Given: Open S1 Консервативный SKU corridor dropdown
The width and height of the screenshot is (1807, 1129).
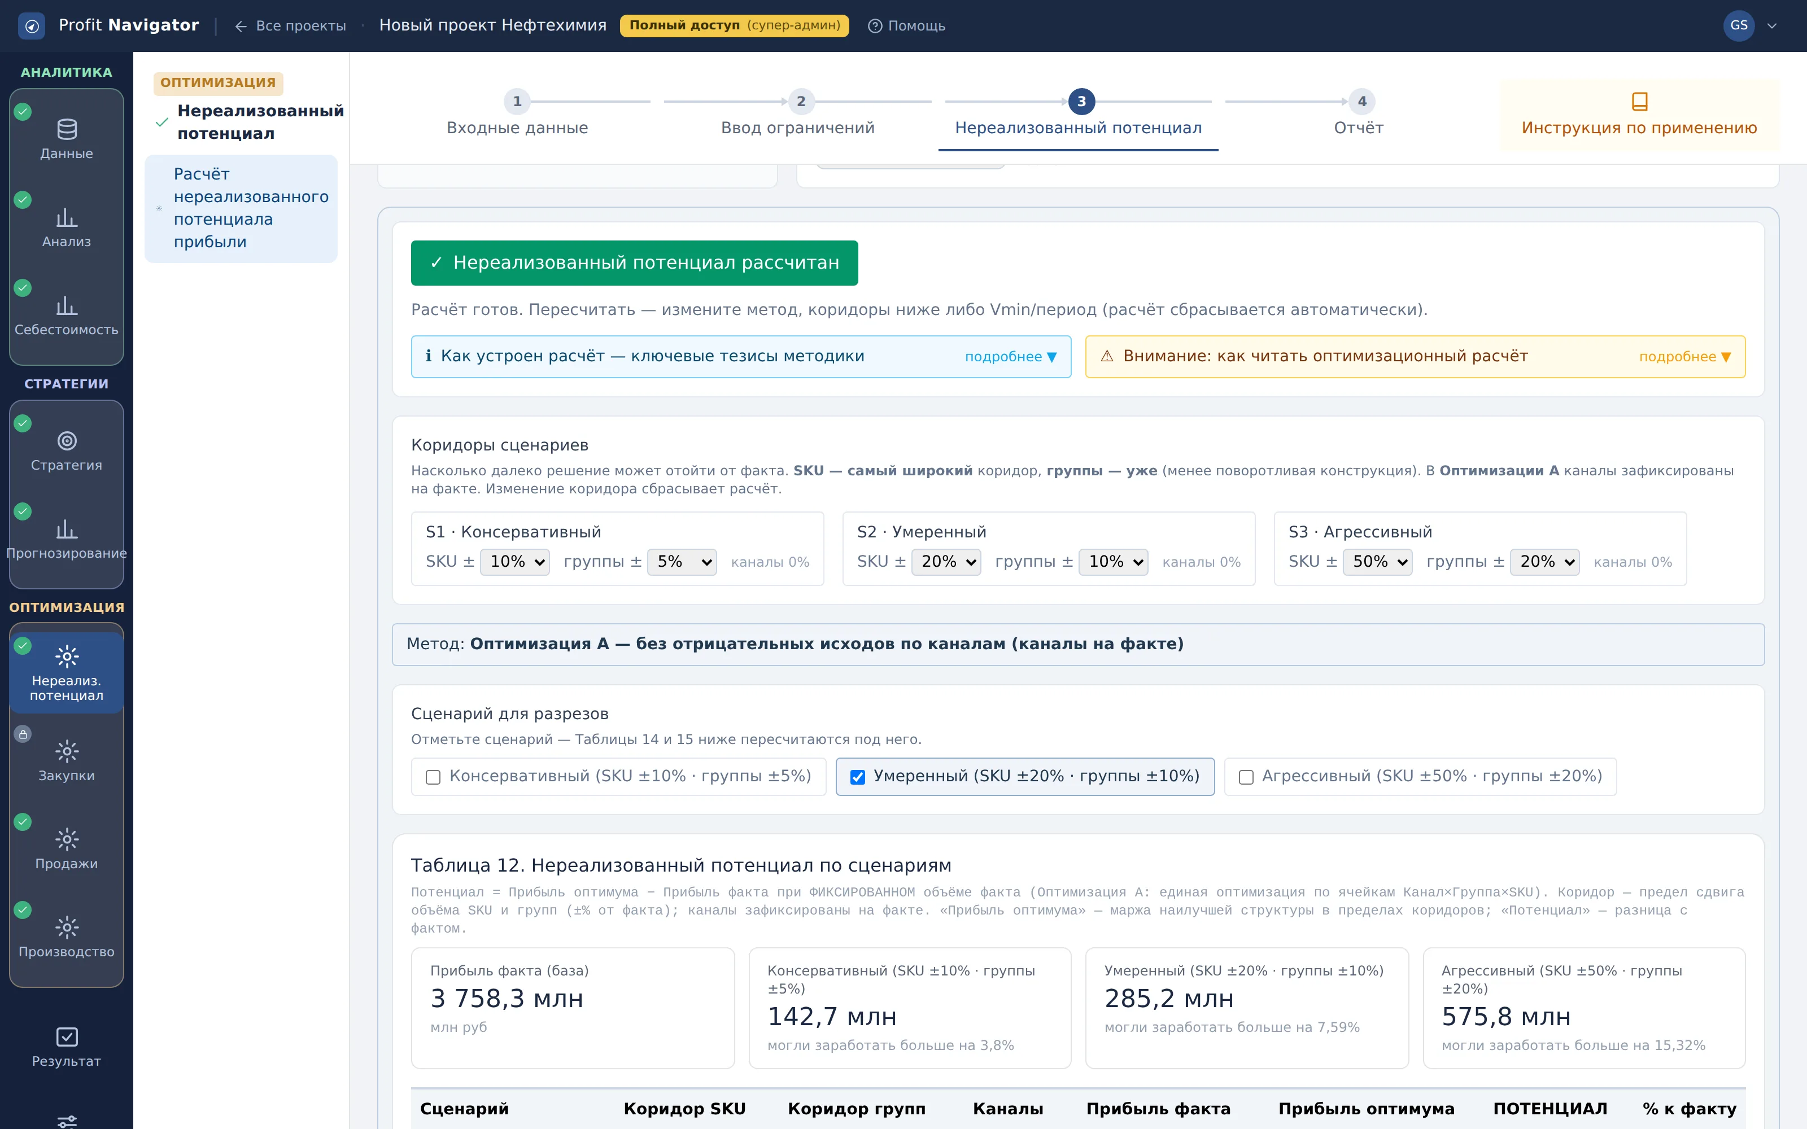Looking at the screenshot, I should [515, 562].
